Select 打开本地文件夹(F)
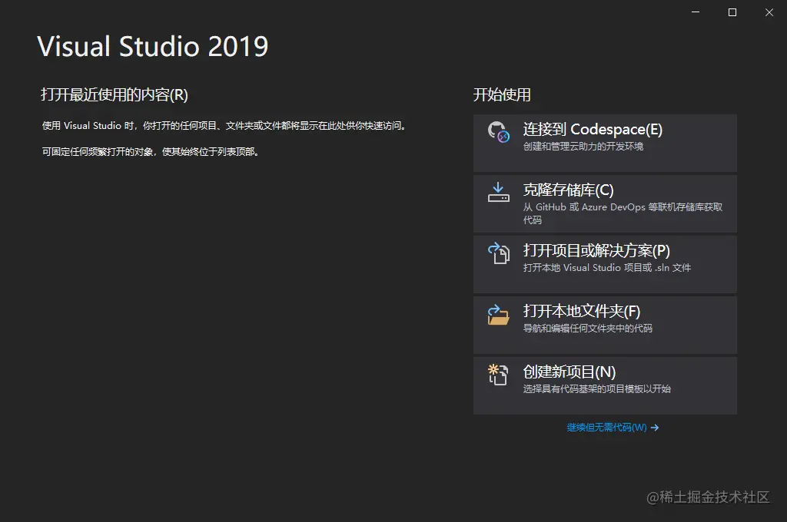 click(x=605, y=325)
